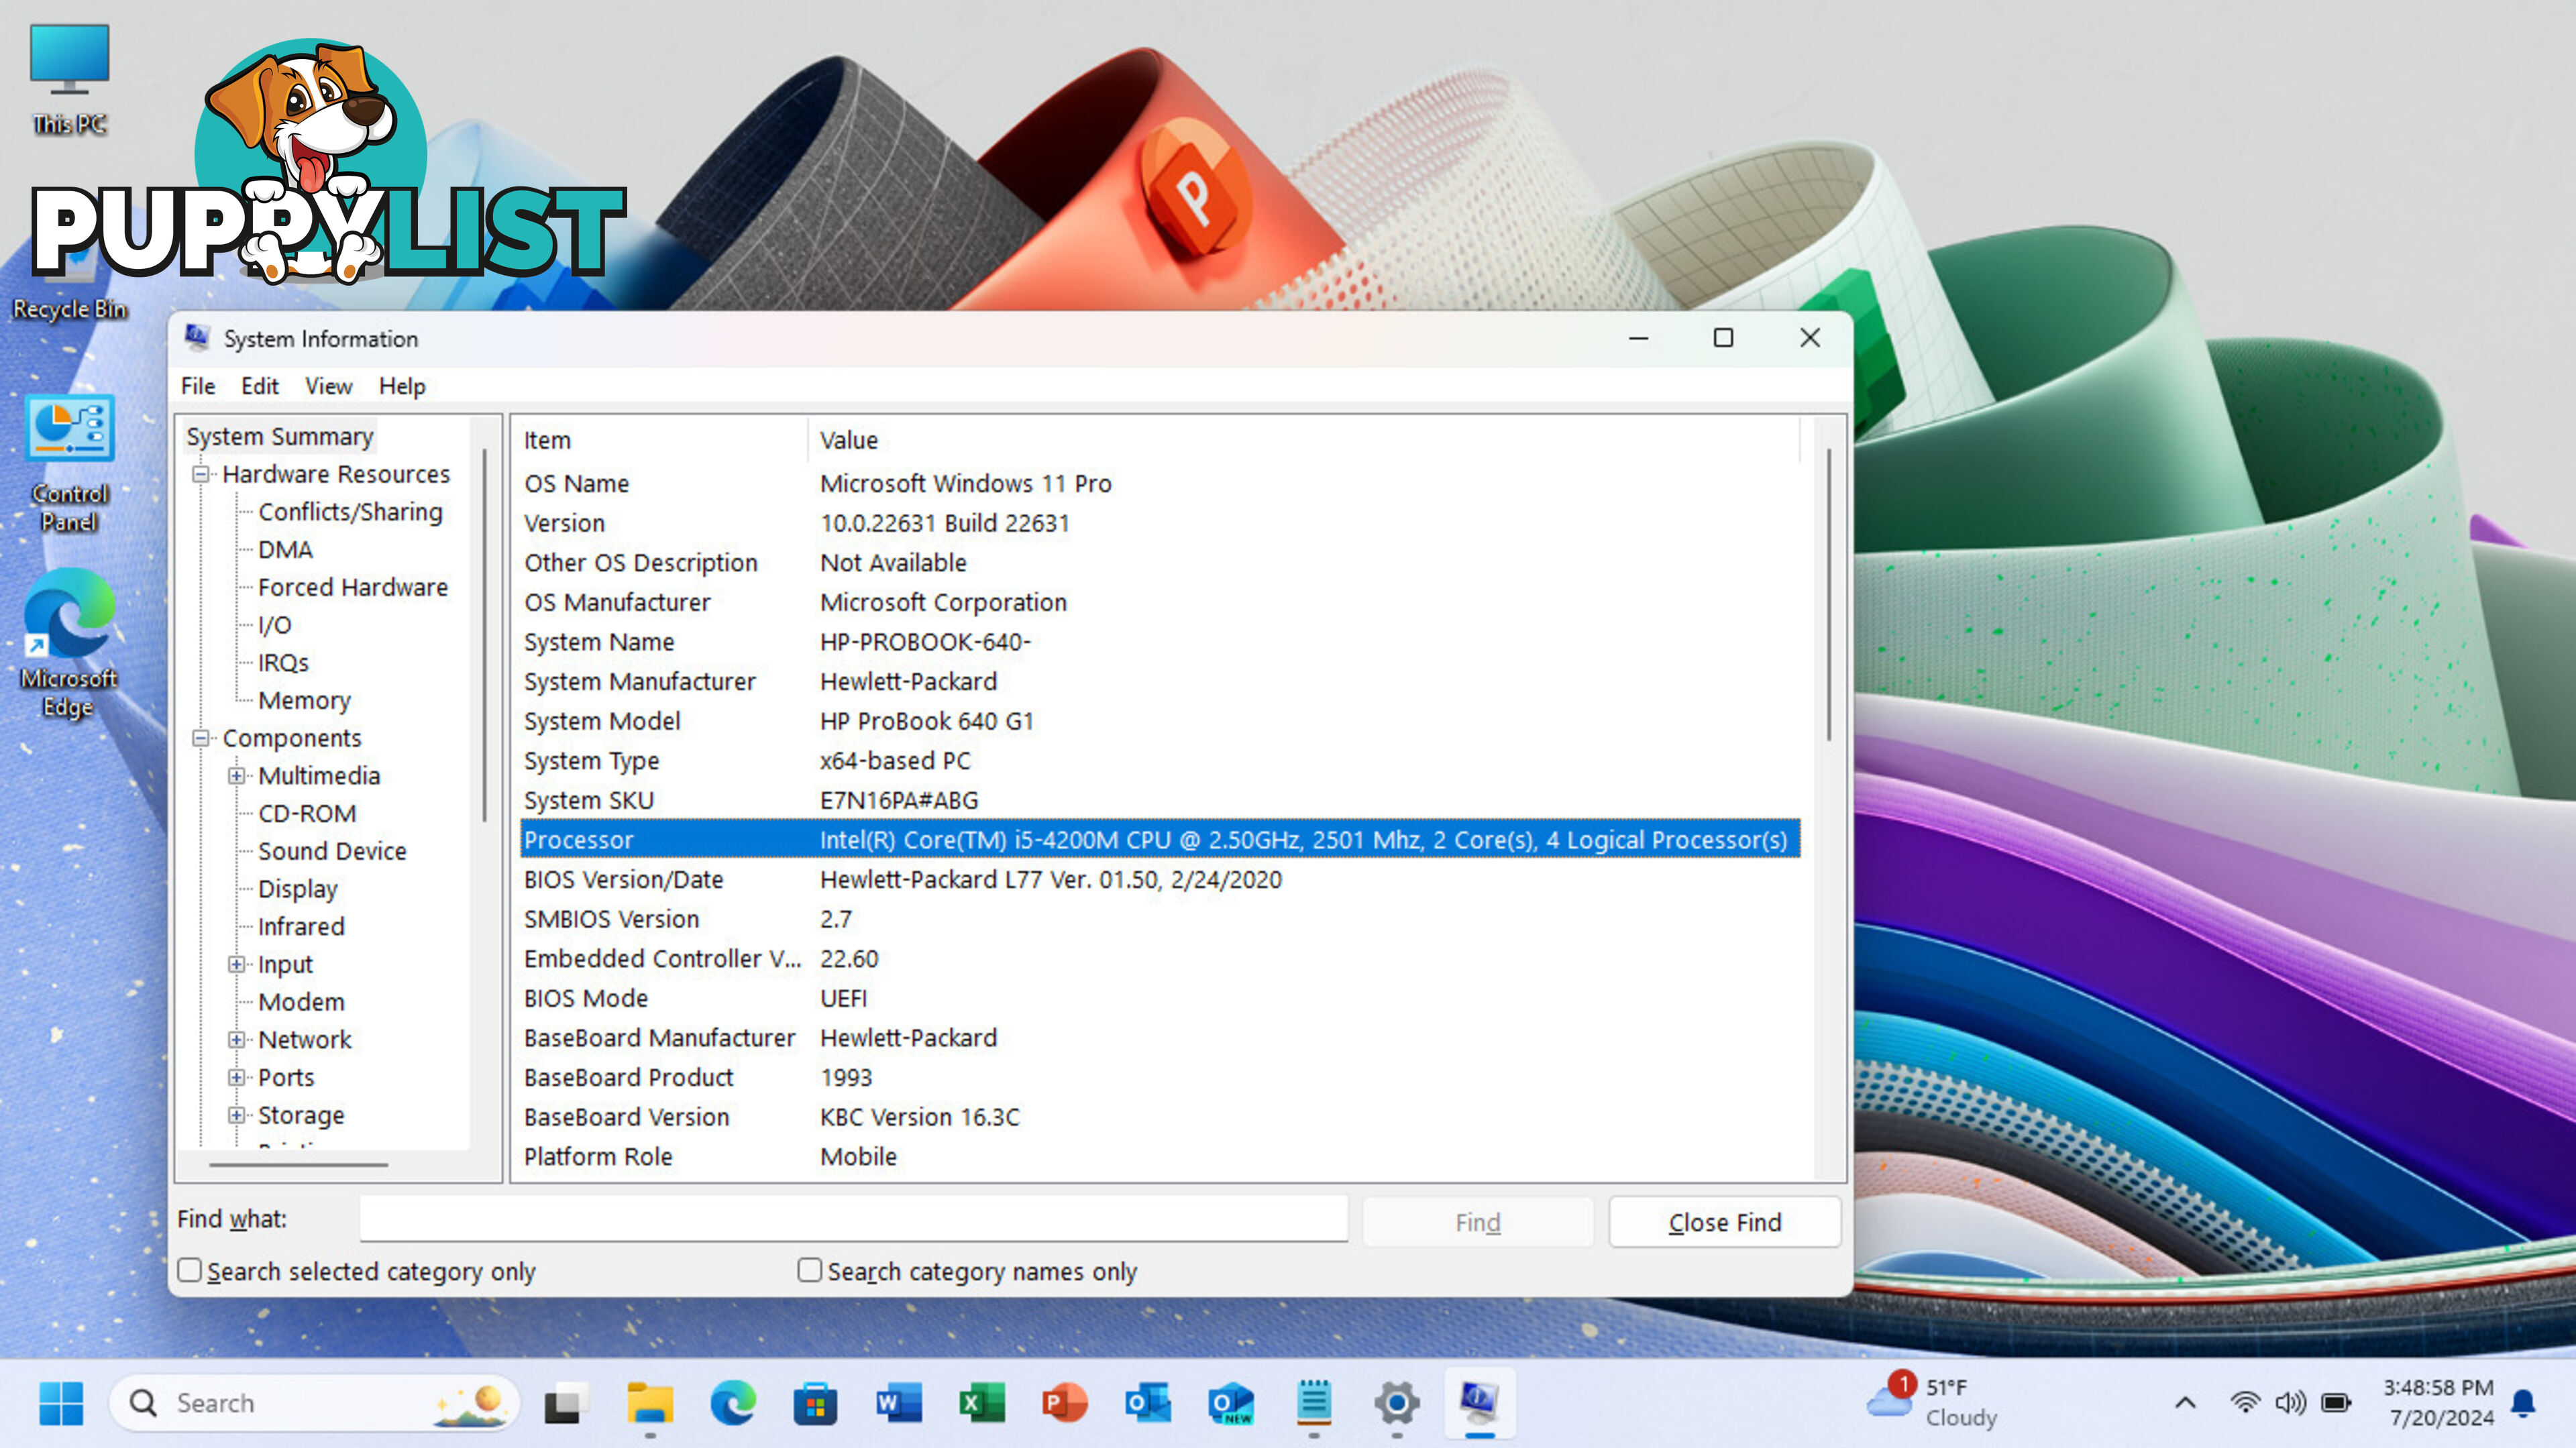Open the Windows Start menu

pyautogui.click(x=61, y=1403)
